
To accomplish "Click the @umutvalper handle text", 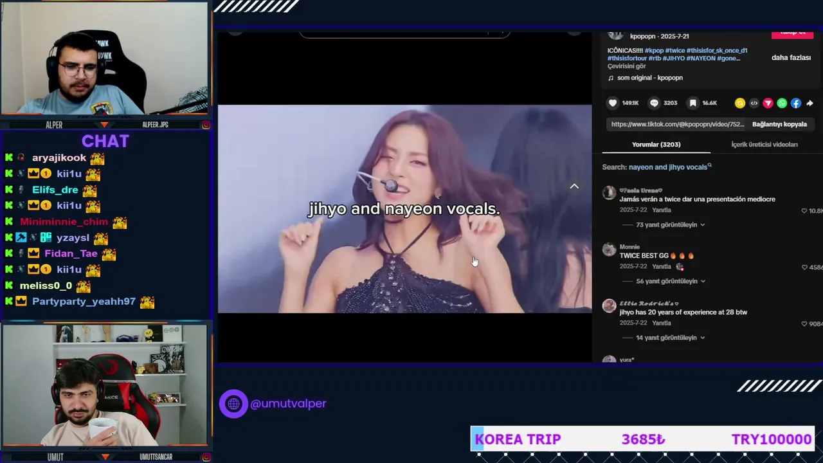I will tap(288, 404).
